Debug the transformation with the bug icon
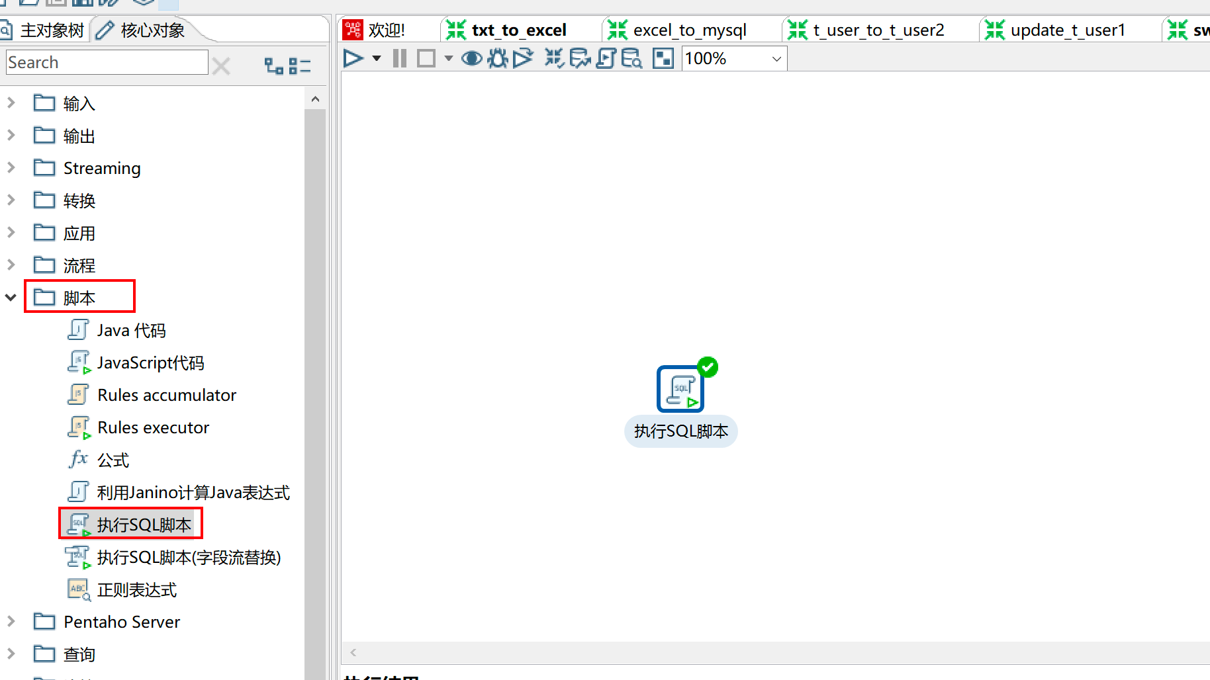 [498, 59]
